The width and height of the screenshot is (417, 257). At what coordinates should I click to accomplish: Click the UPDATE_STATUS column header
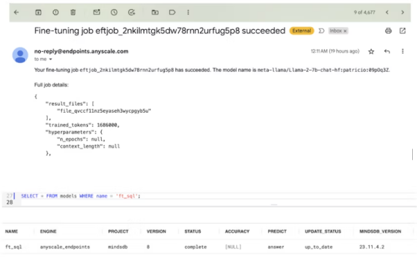[323, 231]
